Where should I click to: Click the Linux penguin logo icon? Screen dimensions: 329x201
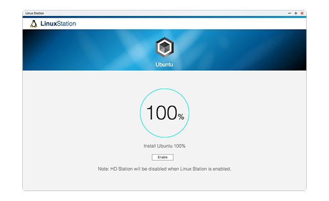tap(33, 24)
